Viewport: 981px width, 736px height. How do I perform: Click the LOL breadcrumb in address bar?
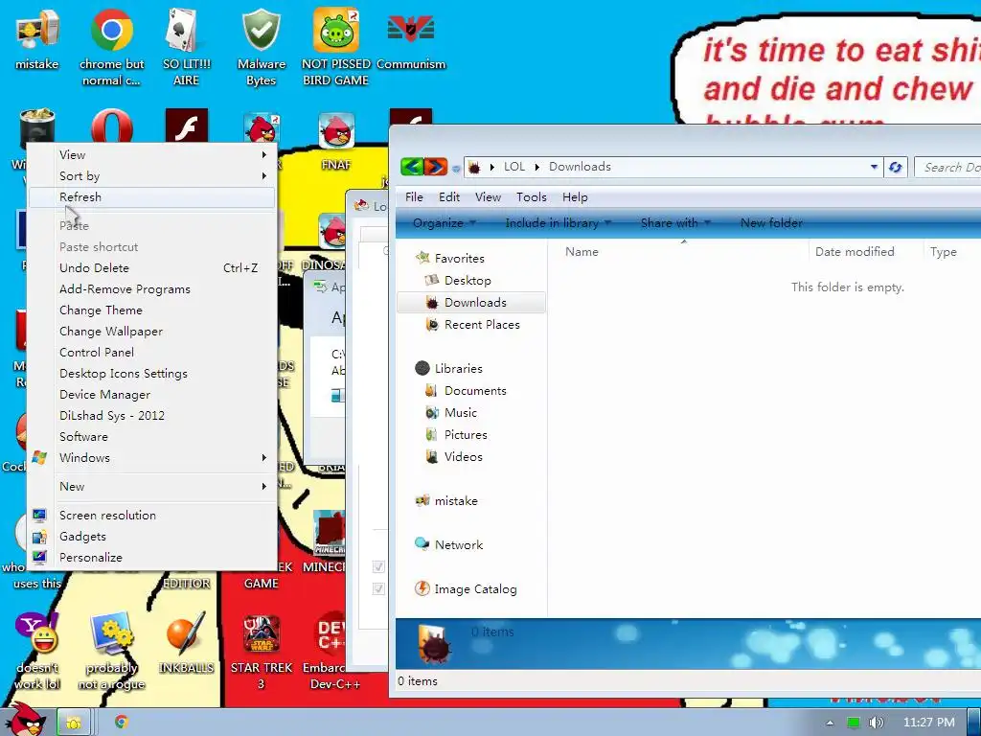coord(514,167)
